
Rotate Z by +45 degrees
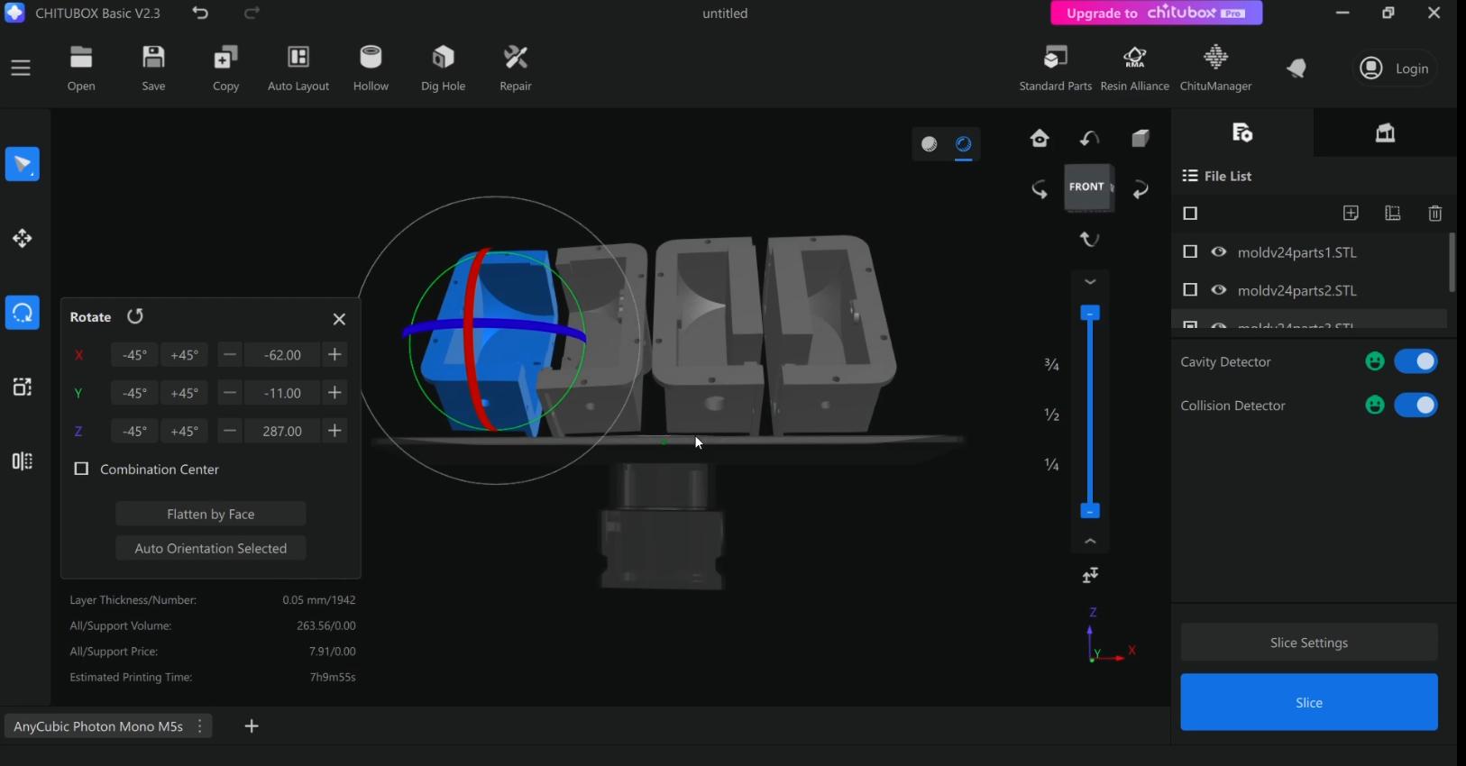pyautogui.click(x=185, y=432)
